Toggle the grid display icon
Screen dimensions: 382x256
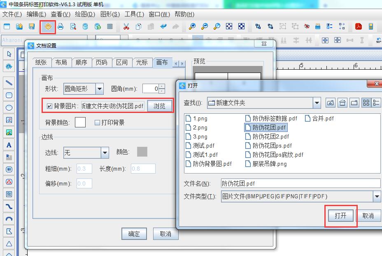point(110,27)
